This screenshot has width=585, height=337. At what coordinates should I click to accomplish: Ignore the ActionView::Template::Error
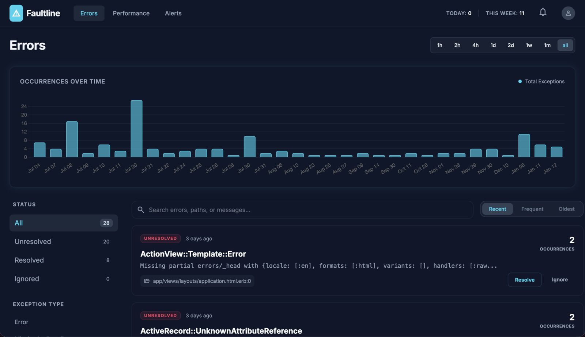coord(560,279)
